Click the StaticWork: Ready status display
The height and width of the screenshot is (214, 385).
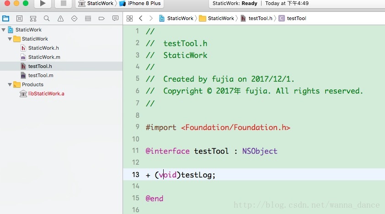click(x=235, y=4)
